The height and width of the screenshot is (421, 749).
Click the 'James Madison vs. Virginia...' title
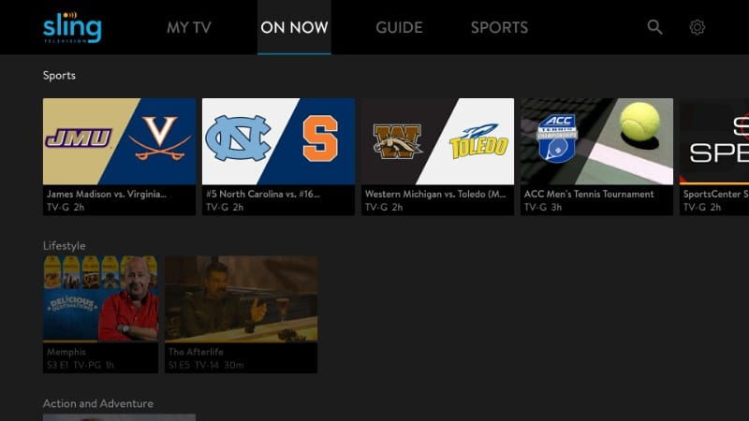[107, 195]
